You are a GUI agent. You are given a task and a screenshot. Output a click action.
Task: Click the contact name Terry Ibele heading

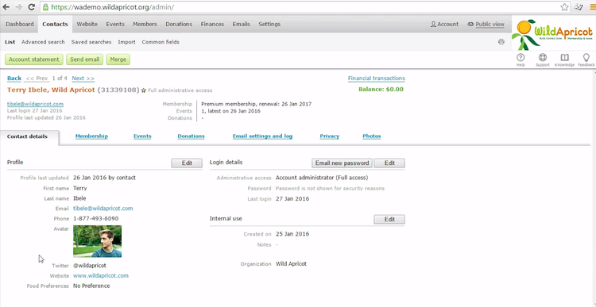coord(51,90)
